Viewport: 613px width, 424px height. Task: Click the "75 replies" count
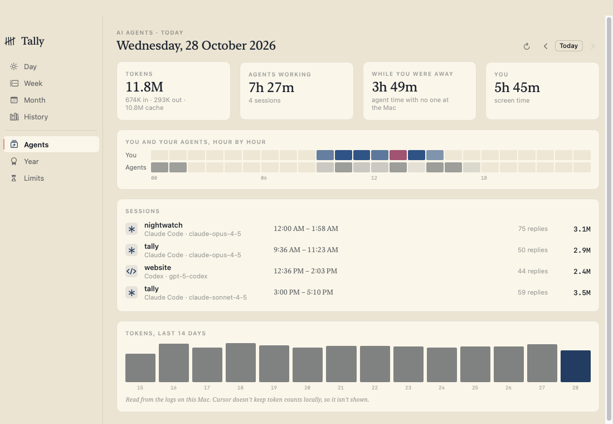pos(533,229)
